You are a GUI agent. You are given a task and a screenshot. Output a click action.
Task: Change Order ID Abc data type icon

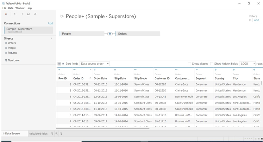click(x=75, y=70)
